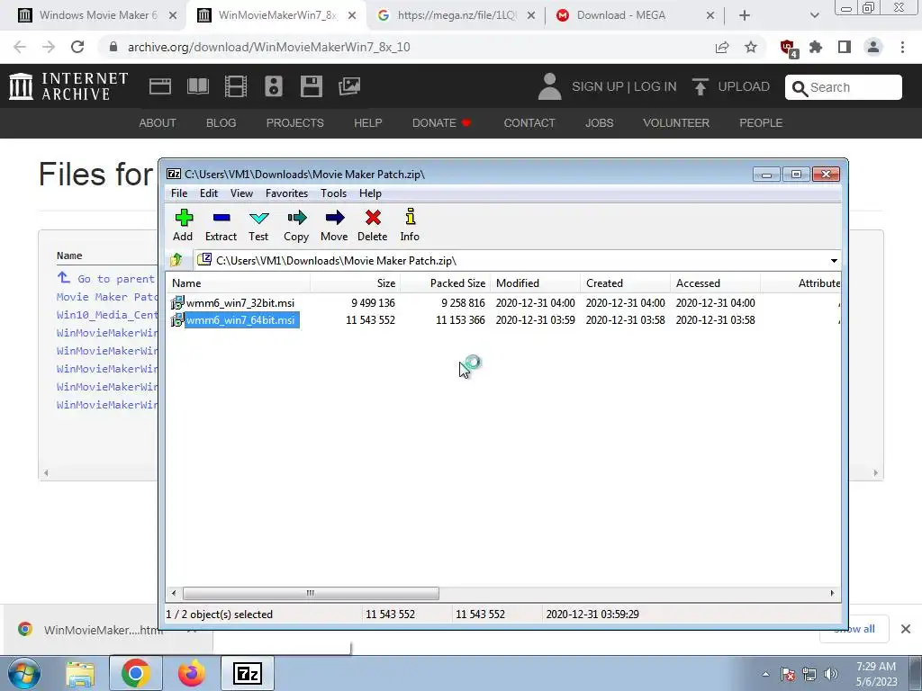
Task: Open the DONATE link
Action: coord(441,122)
